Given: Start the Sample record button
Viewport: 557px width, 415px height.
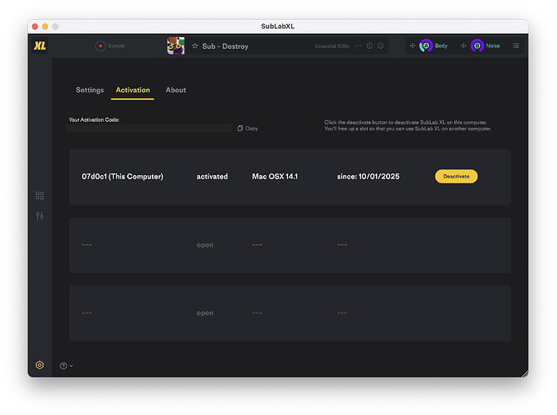Looking at the screenshot, I should tap(100, 46).
